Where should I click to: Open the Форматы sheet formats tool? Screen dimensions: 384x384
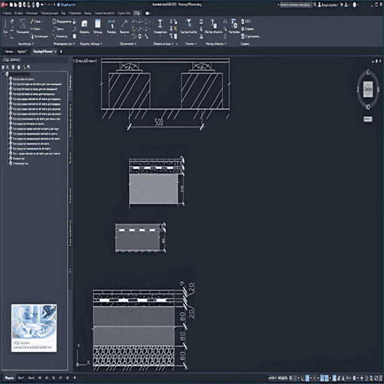84,27
